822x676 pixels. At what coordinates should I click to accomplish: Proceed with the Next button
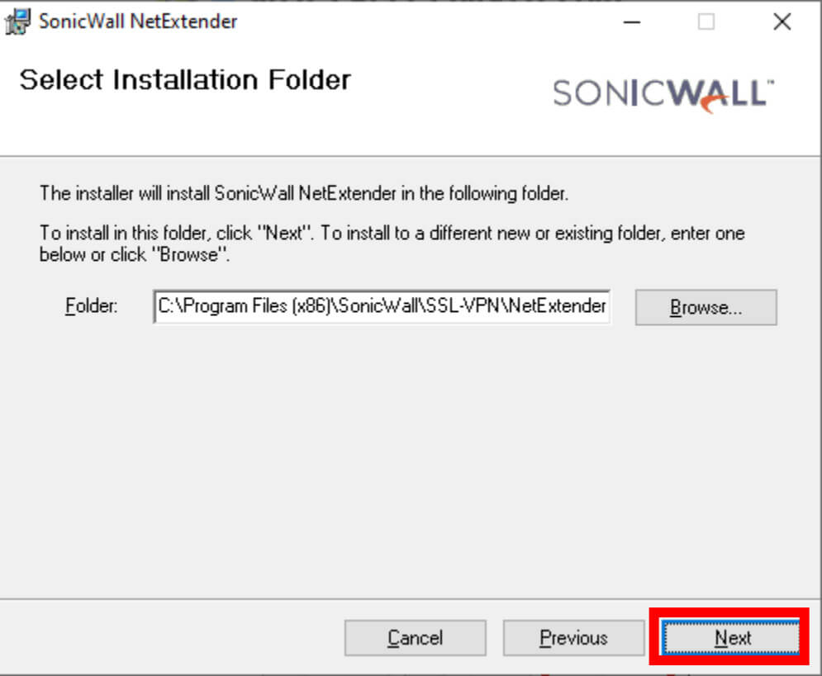[731, 637]
